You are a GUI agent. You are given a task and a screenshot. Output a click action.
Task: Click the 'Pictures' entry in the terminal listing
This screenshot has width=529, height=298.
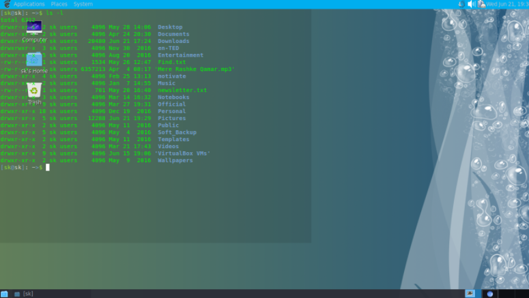click(172, 119)
